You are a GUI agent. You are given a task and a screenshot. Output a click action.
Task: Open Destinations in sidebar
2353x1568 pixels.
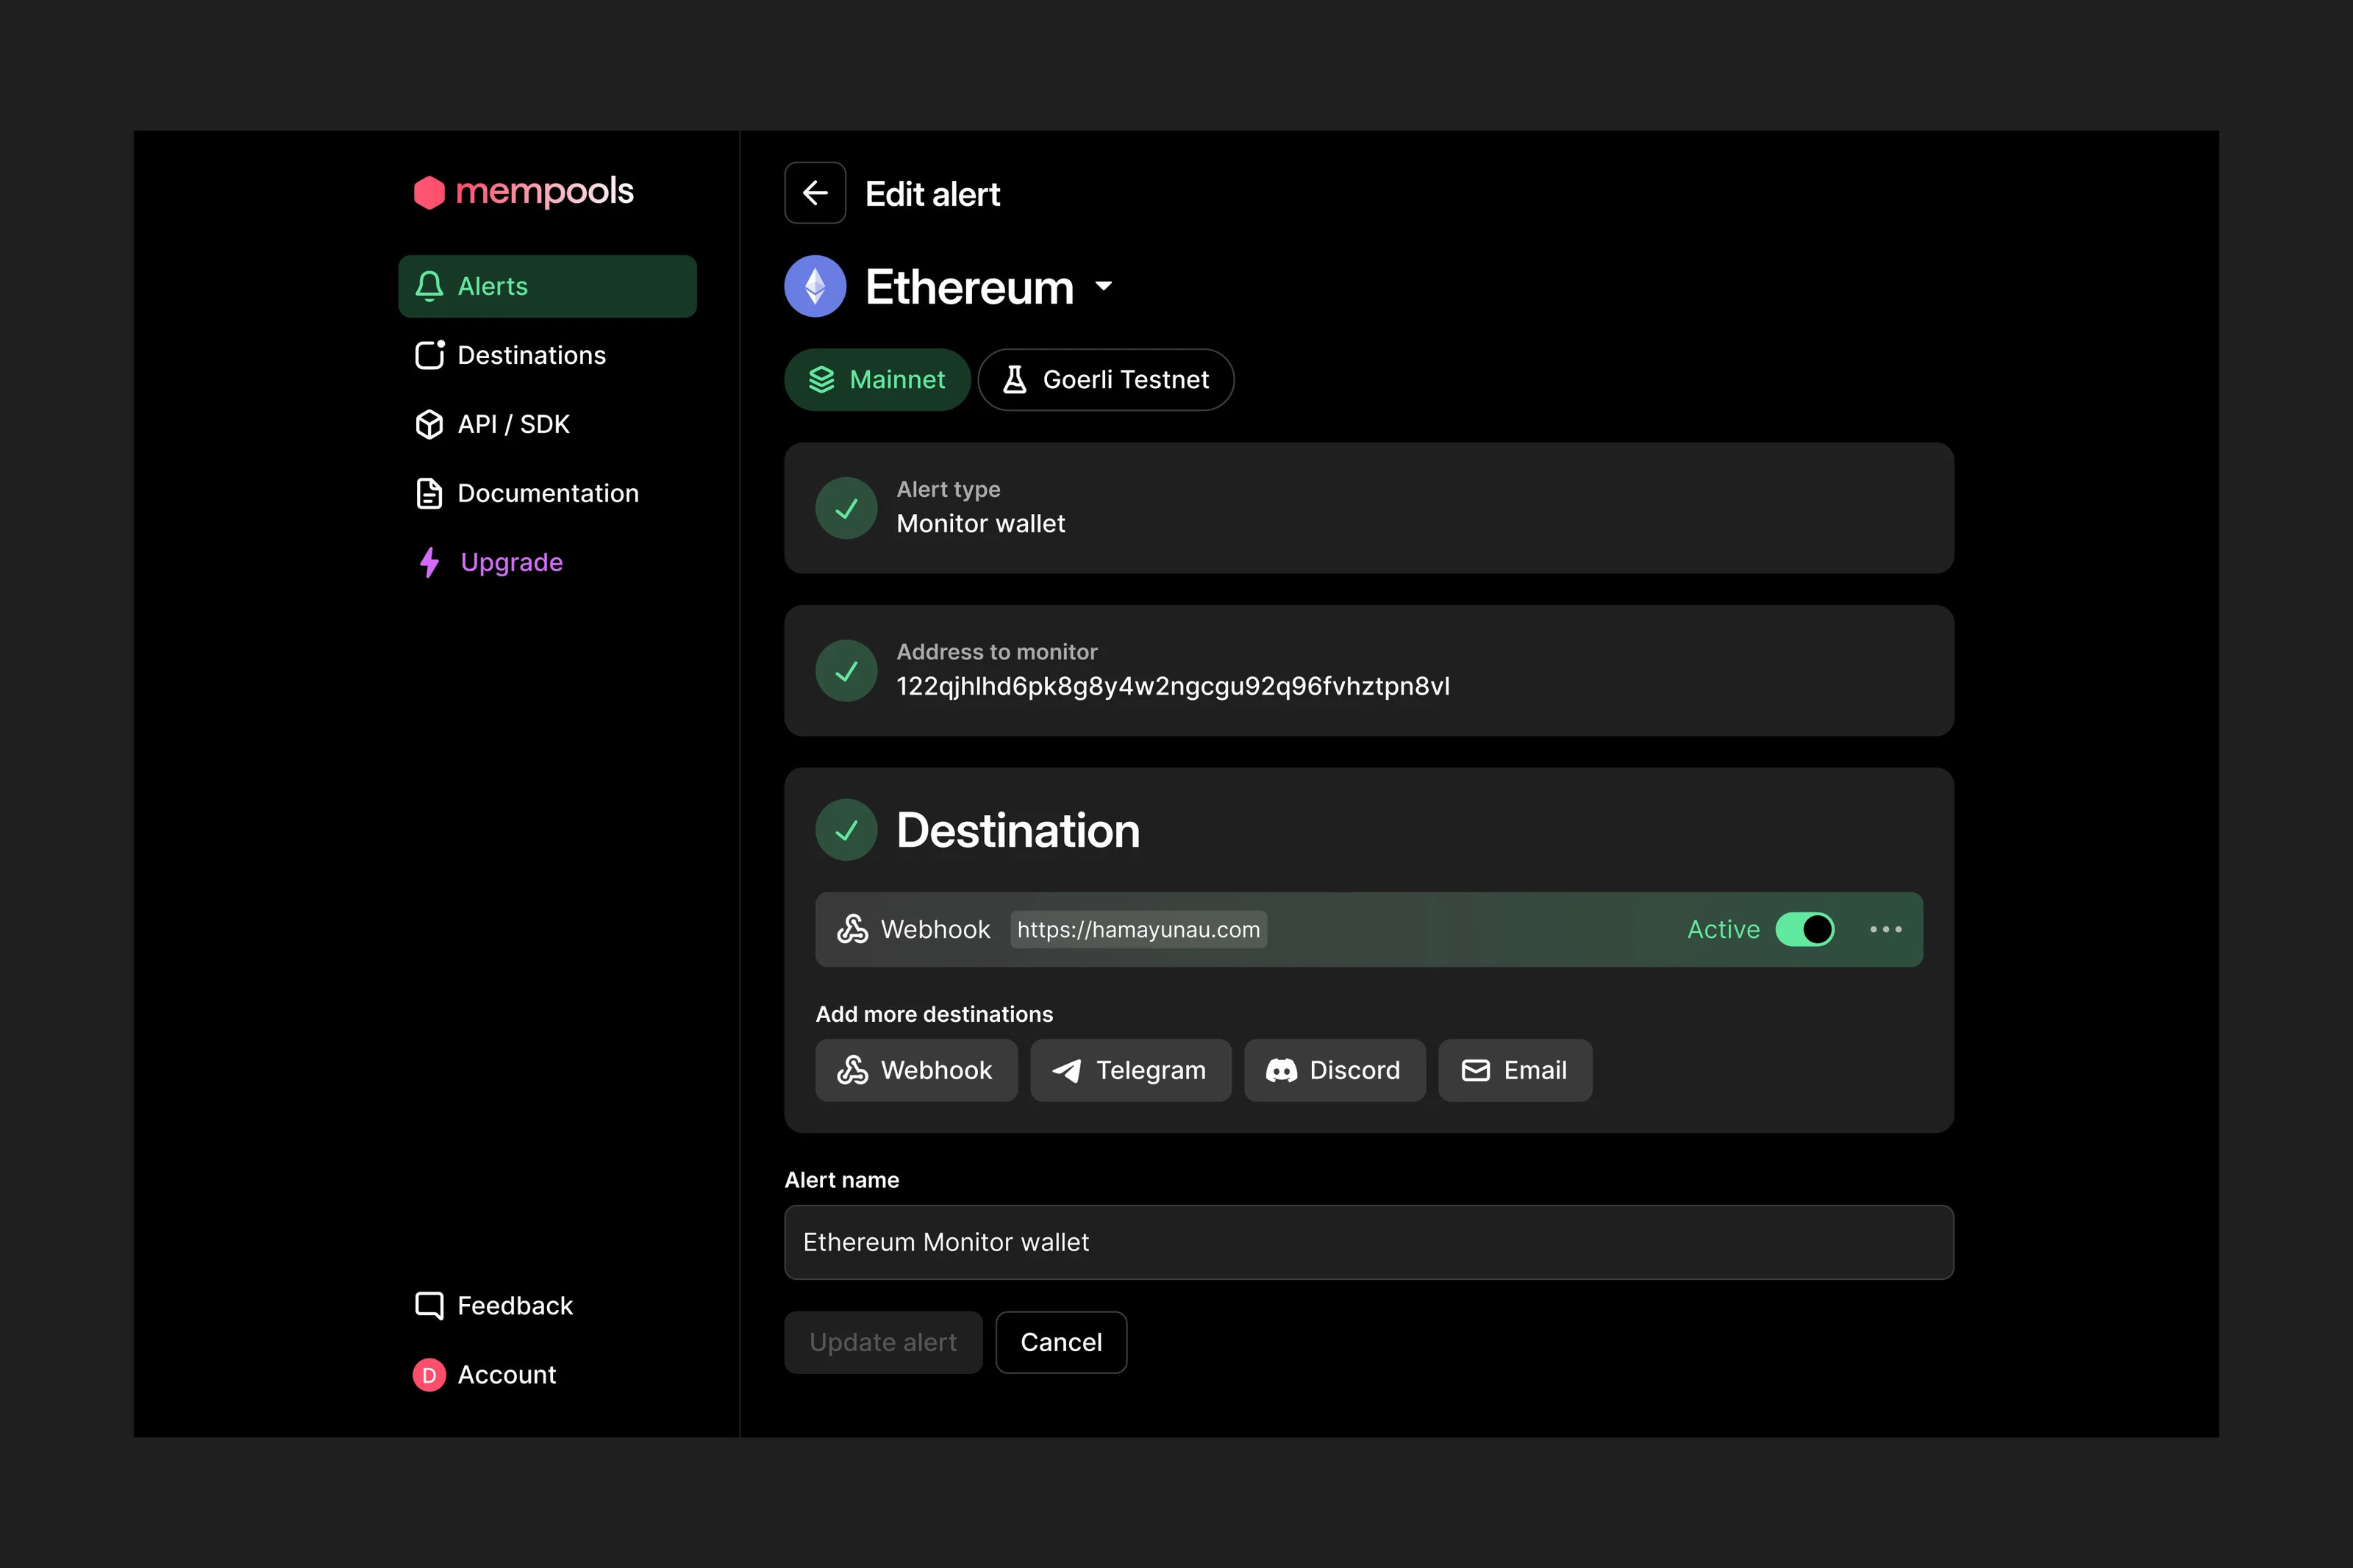click(x=547, y=355)
